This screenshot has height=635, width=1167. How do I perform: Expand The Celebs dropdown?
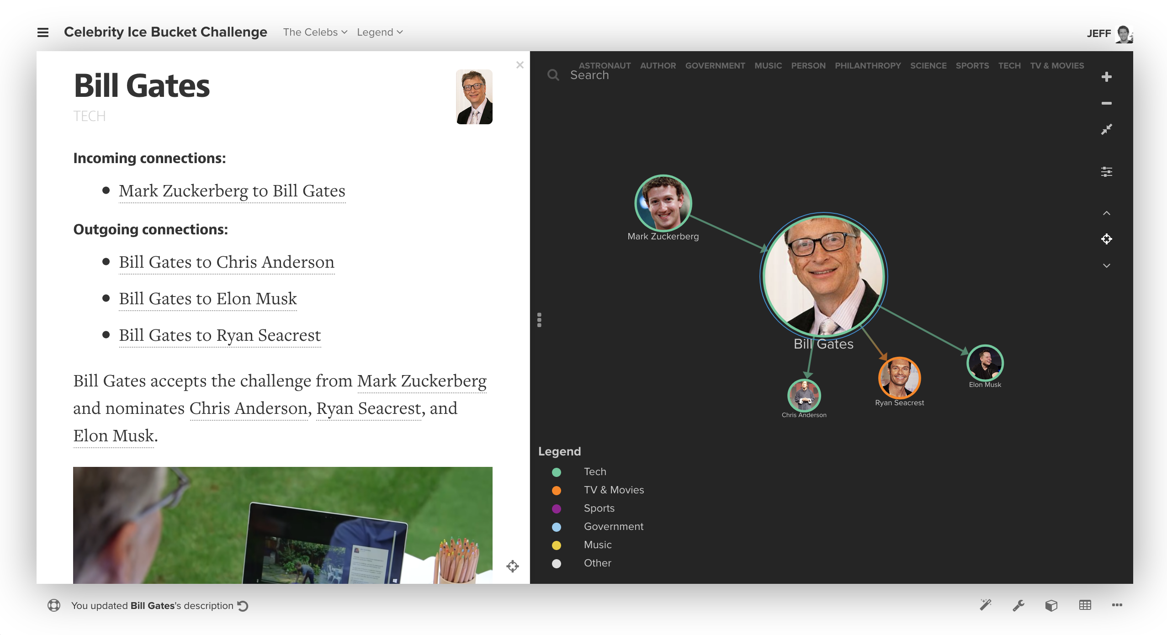pyautogui.click(x=315, y=32)
